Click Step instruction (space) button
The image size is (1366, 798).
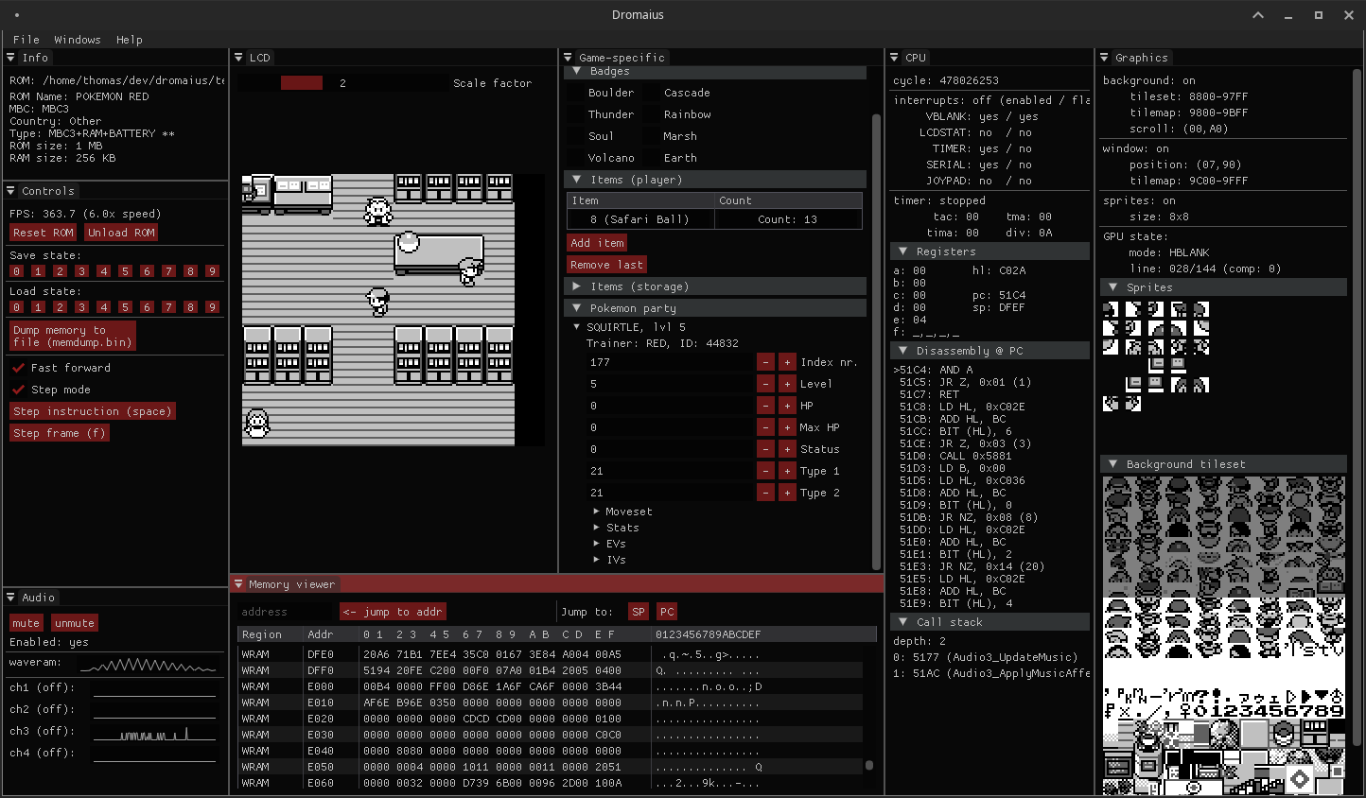point(93,411)
